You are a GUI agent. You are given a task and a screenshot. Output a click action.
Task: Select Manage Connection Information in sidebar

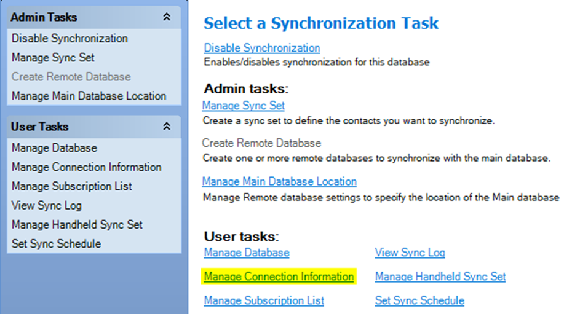click(87, 167)
